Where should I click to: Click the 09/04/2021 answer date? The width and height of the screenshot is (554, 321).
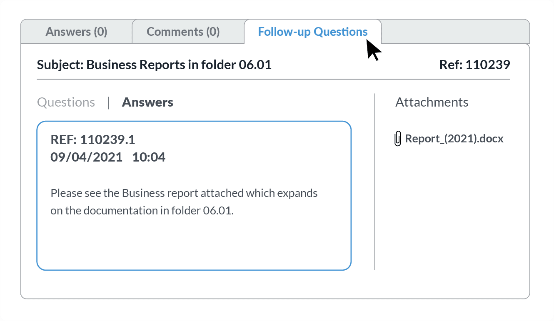[x=86, y=157]
